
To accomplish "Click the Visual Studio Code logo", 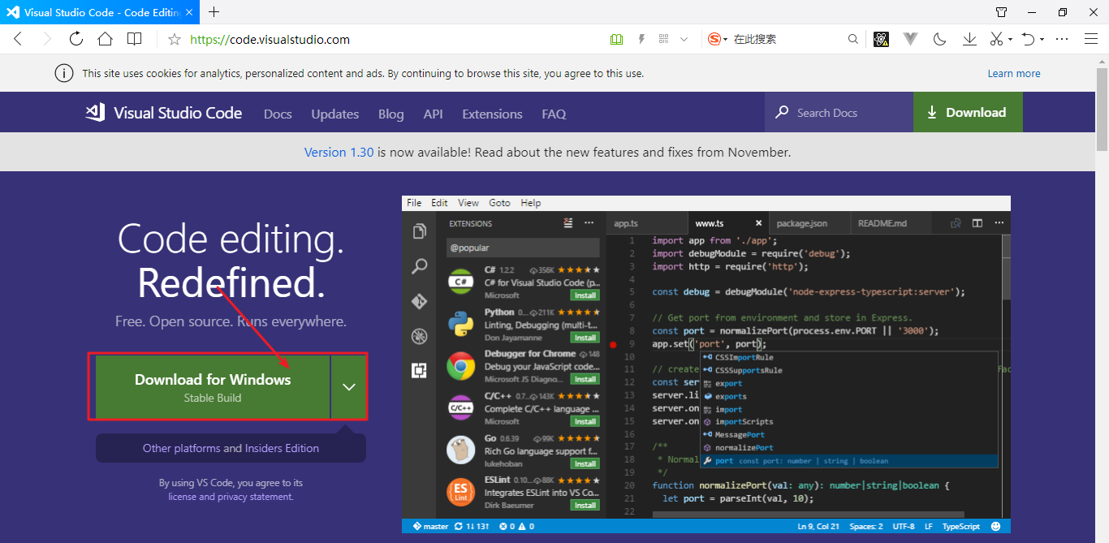I will (x=164, y=113).
